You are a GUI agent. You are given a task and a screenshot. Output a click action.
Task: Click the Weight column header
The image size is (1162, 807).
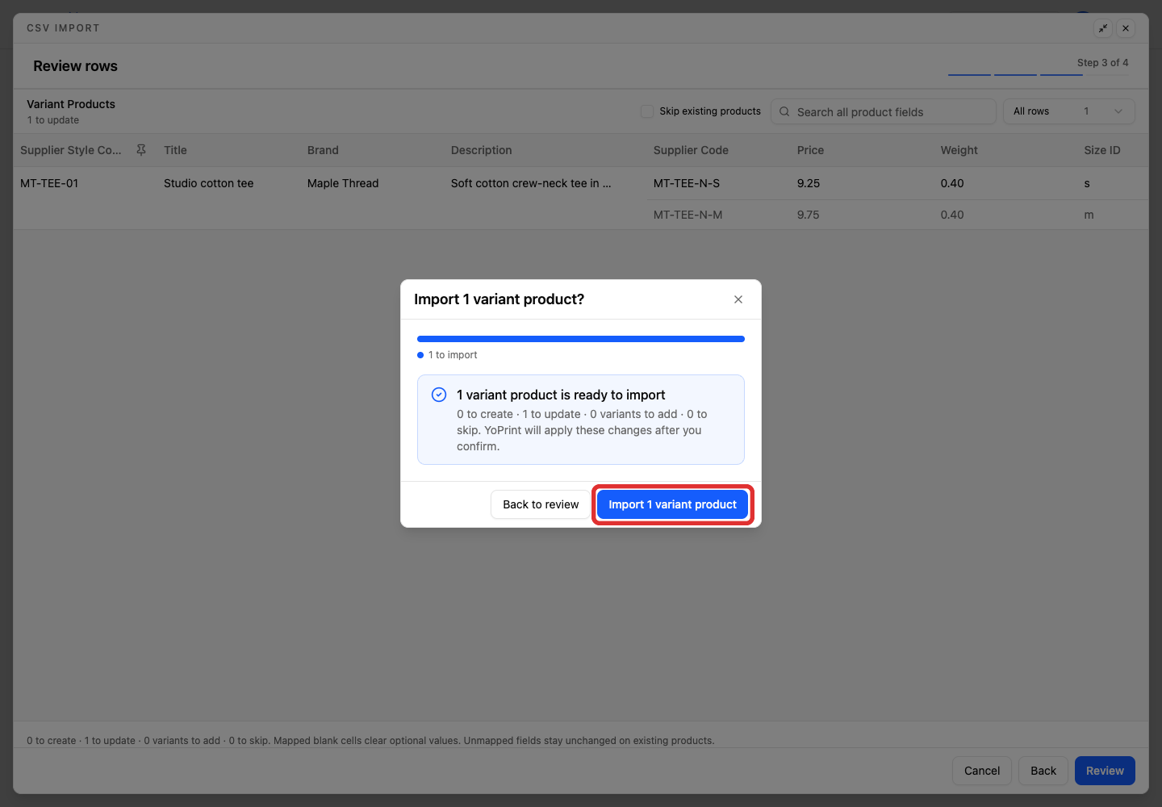(959, 150)
